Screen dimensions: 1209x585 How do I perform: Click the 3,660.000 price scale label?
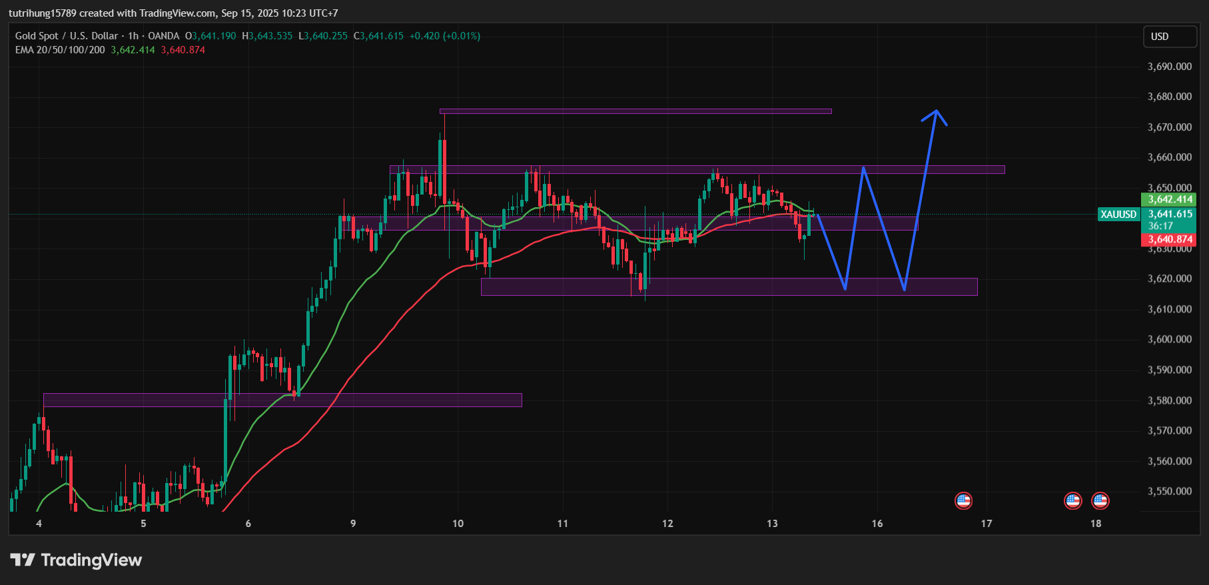pos(1170,157)
